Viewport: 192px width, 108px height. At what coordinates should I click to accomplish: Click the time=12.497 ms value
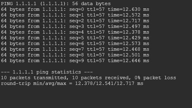[x=128, y=26]
